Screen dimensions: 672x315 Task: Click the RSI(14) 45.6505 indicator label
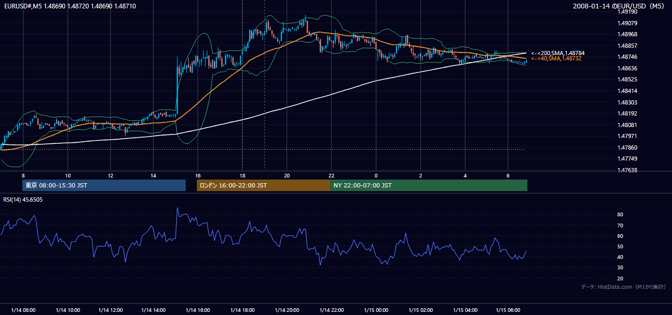tap(23, 199)
